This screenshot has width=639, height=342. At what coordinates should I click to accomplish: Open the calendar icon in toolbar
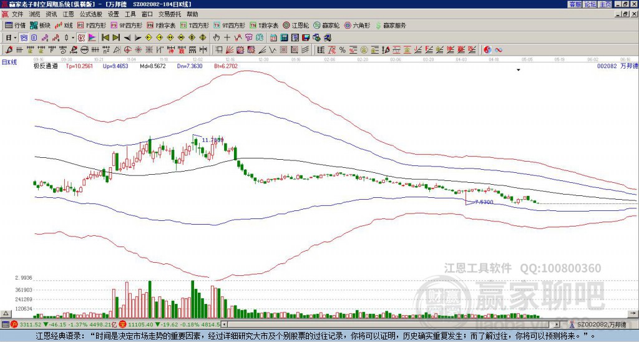273,38
